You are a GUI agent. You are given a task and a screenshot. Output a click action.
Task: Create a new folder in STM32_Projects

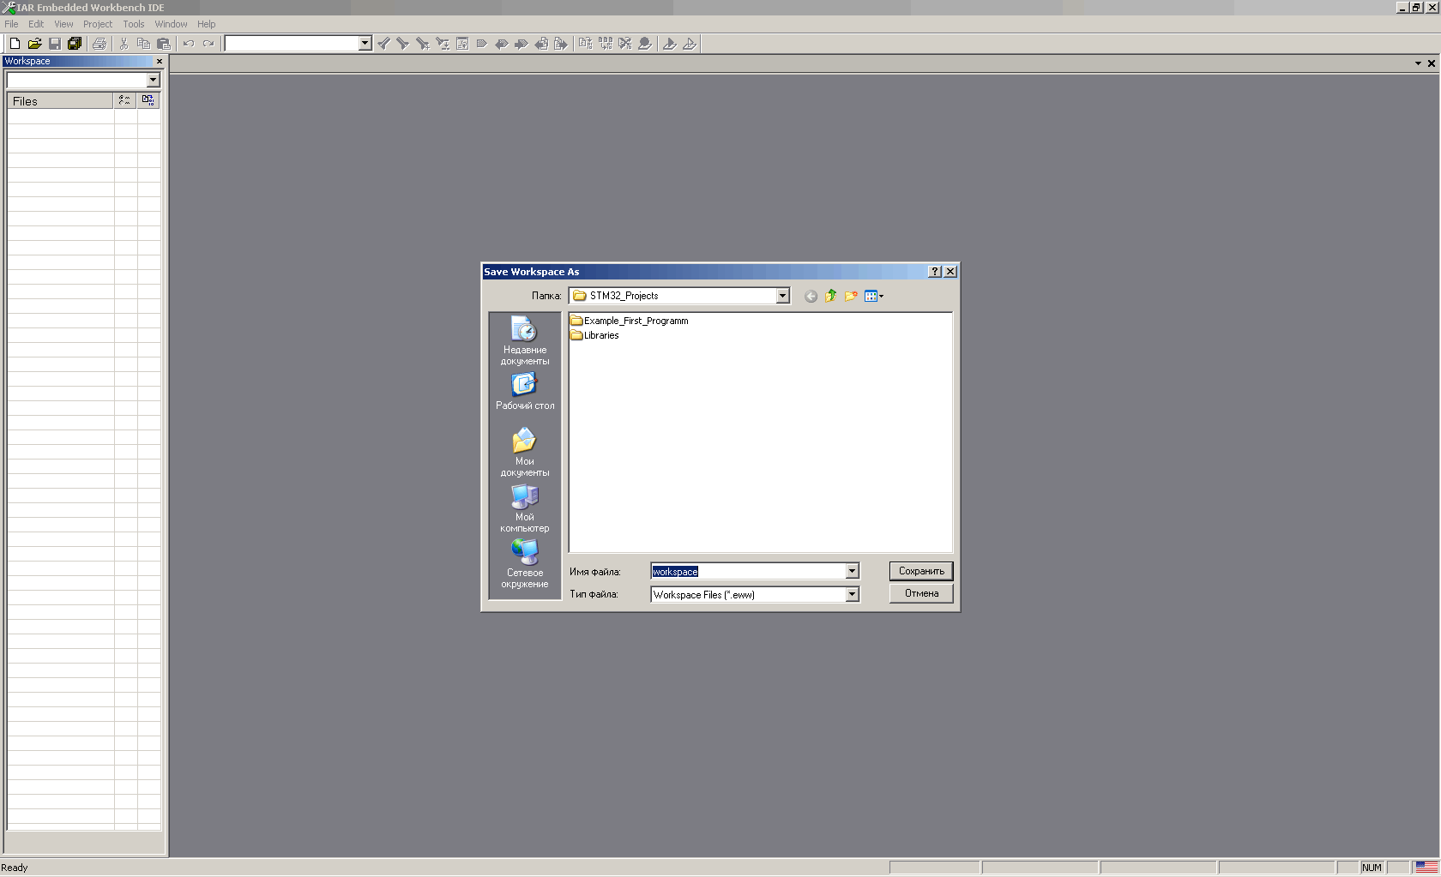coord(851,296)
